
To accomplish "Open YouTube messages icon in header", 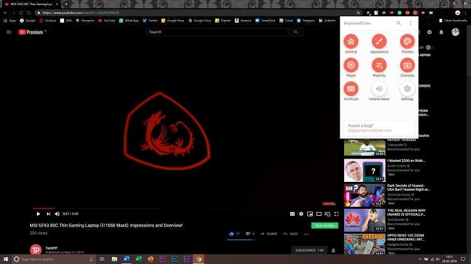I will click(x=430, y=32).
